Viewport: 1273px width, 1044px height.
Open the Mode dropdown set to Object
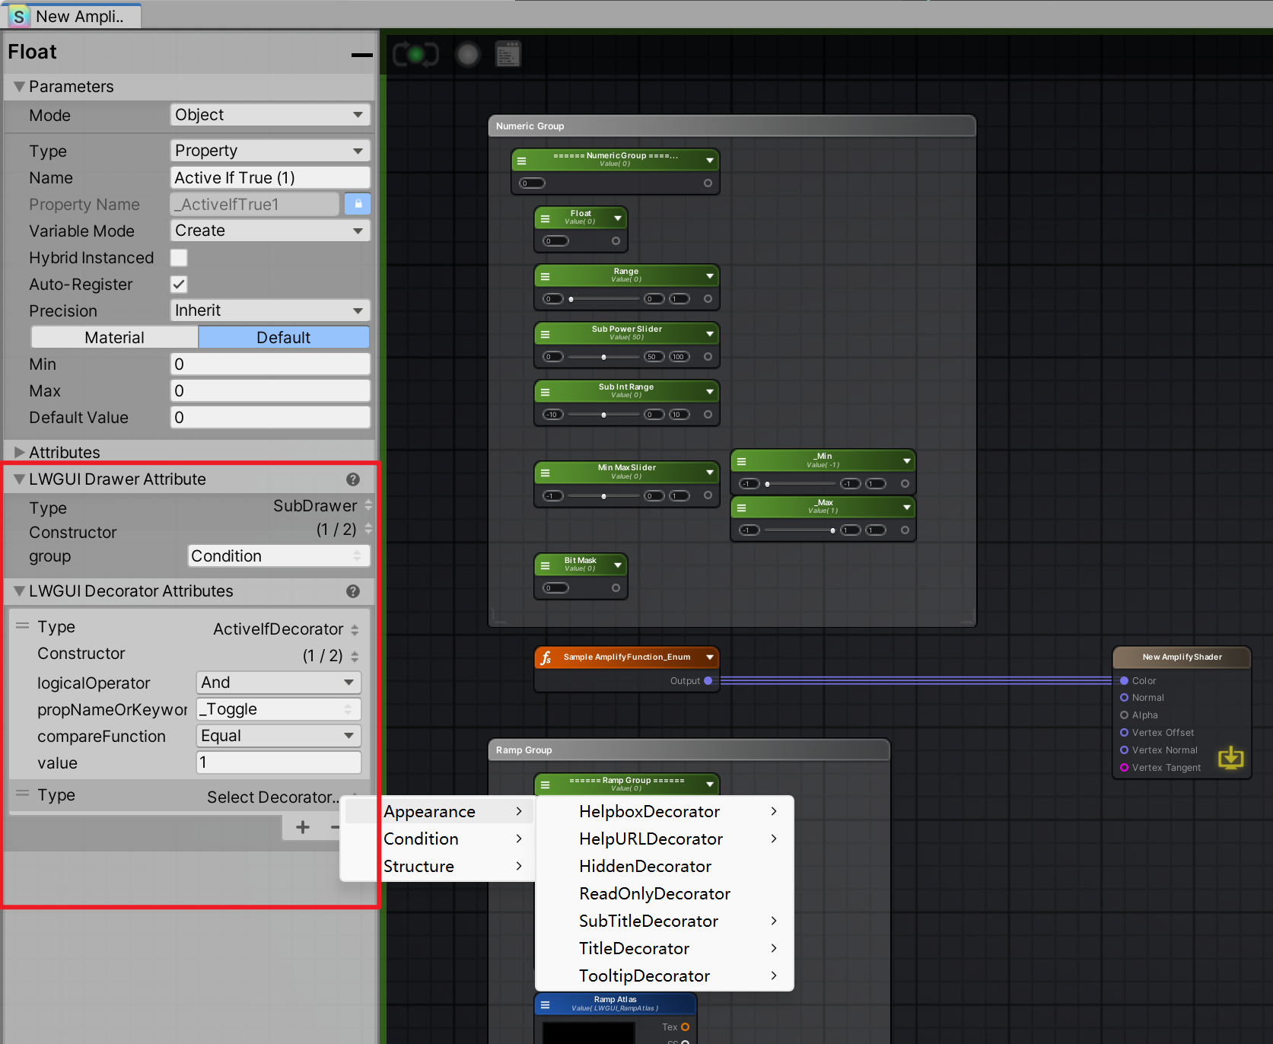270,115
